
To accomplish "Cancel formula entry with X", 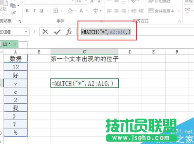I will click(x=45, y=32).
